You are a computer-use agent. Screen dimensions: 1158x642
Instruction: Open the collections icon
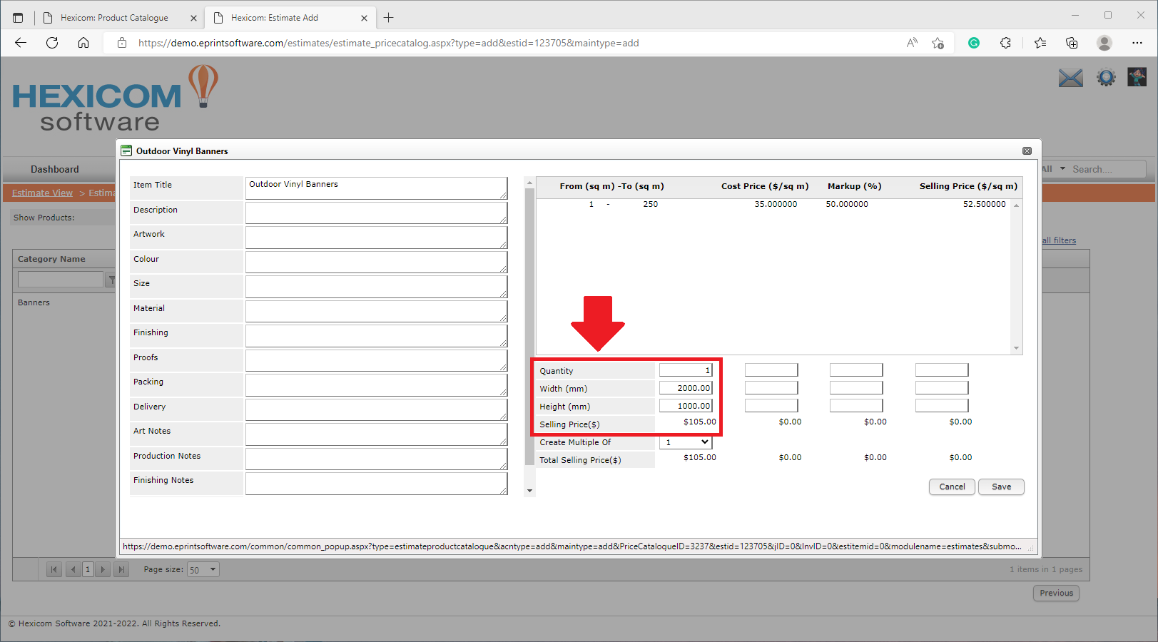pos(1072,43)
